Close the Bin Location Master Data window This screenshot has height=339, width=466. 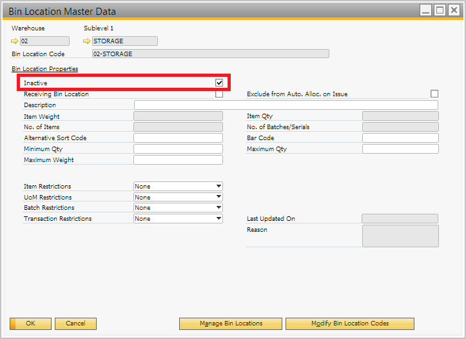(454, 10)
